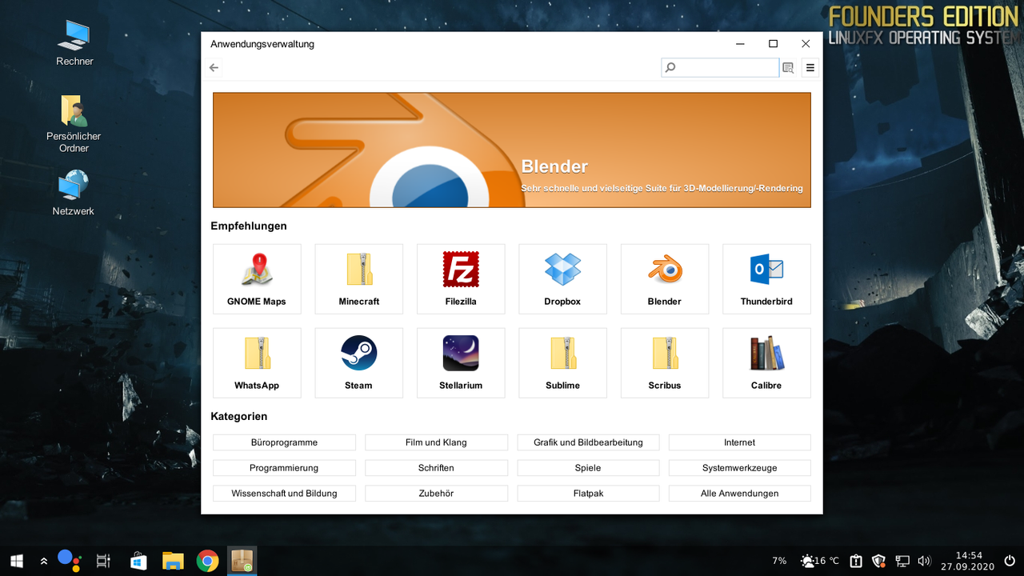
Task: Browse the Film und Klang category
Action: [x=436, y=442]
